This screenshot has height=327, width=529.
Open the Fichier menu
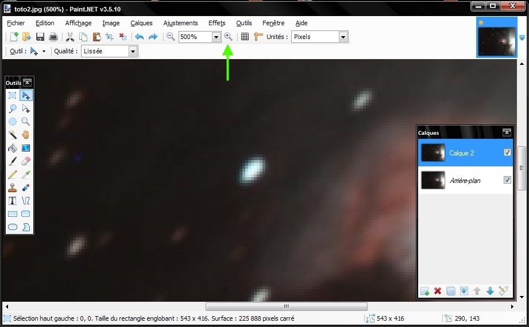point(16,23)
